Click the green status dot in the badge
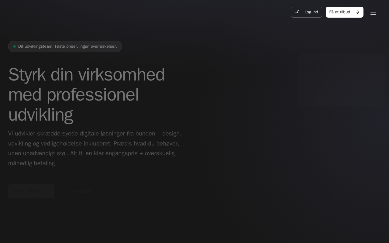389x243 pixels. tap(15, 46)
